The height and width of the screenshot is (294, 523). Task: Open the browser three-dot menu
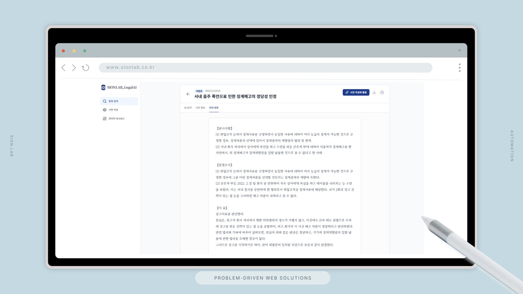tap(460, 68)
